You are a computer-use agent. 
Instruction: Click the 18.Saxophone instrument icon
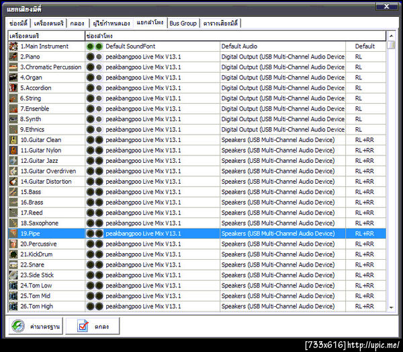click(x=13, y=223)
